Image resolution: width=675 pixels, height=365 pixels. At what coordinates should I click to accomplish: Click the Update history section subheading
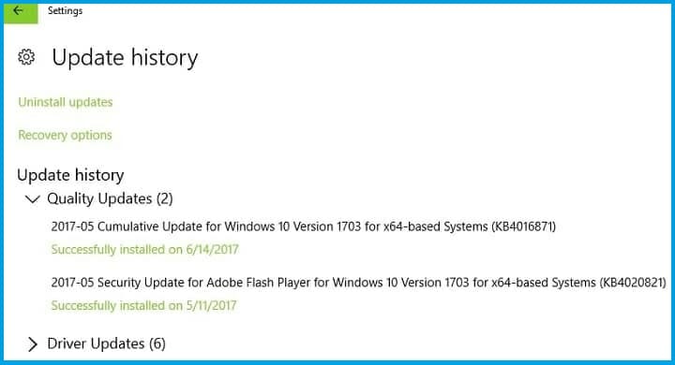(70, 175)
